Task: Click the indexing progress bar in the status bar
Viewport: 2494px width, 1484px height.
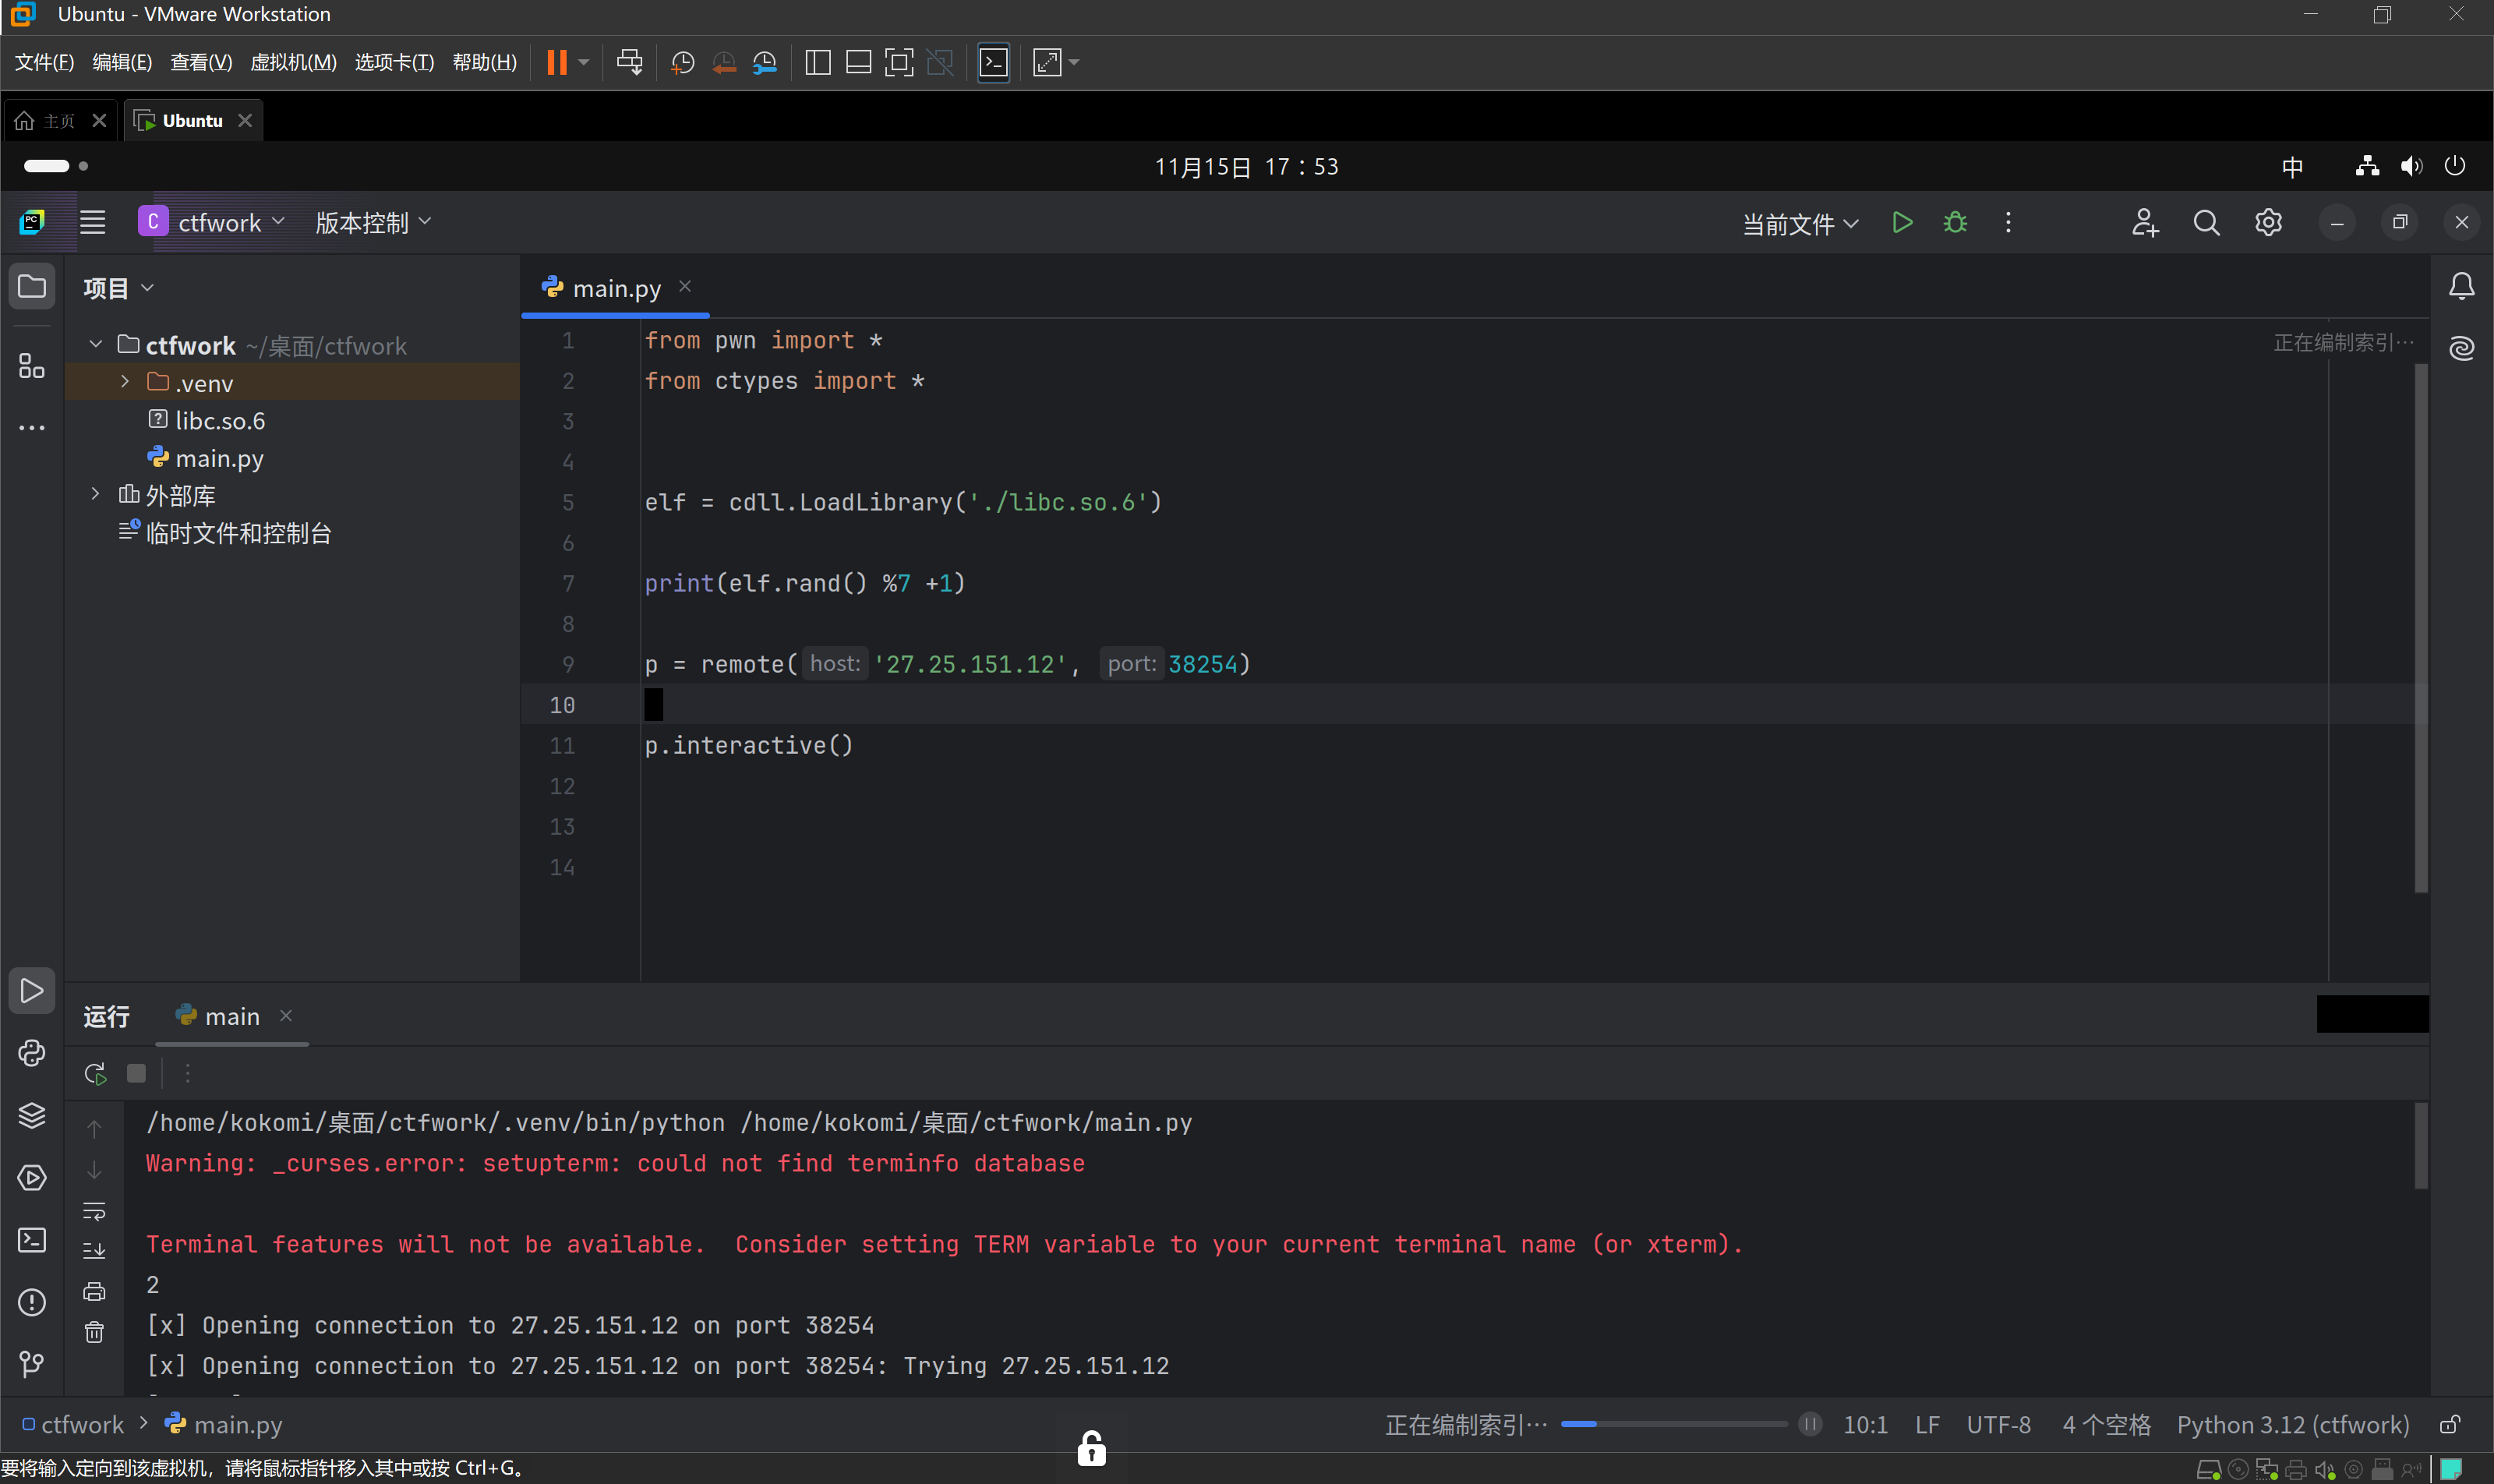Action: 1673,1424
